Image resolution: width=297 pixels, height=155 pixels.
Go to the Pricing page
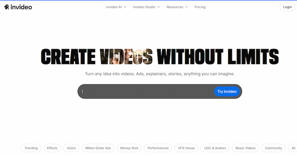coord(200,7)
